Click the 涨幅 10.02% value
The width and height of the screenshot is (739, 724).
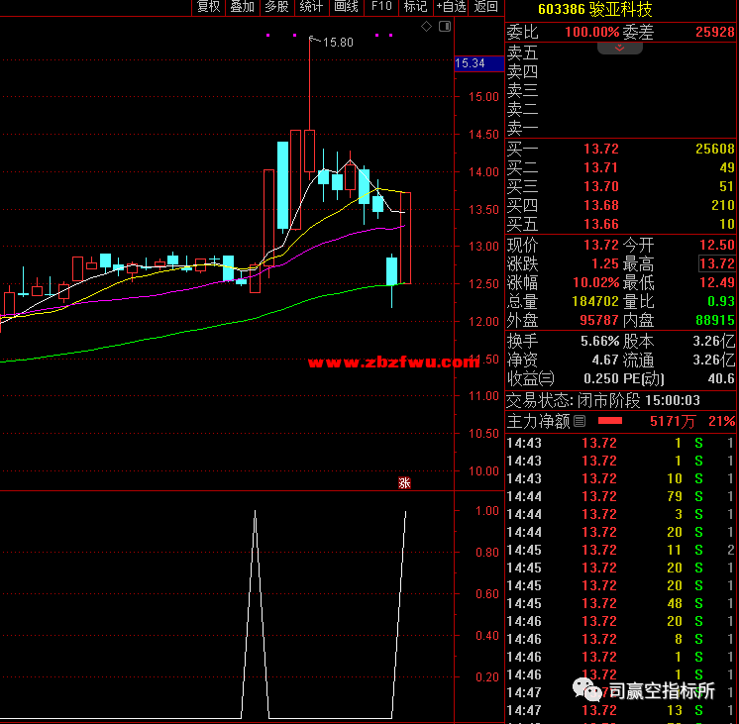[x=595, y=283]
